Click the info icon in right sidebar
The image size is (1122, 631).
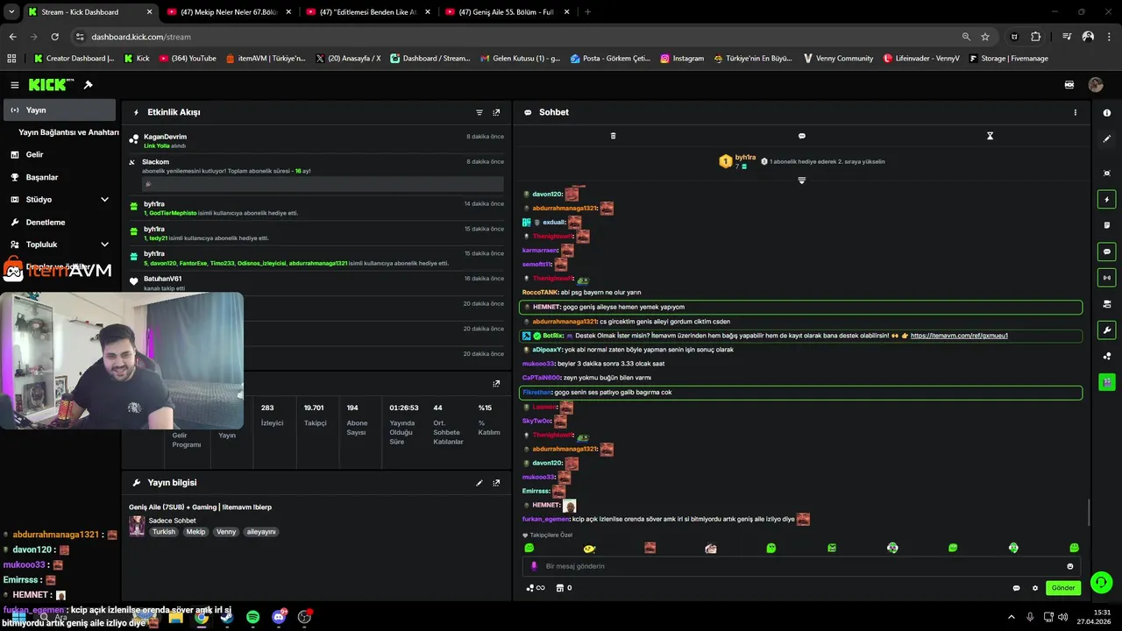[1107, 113]
